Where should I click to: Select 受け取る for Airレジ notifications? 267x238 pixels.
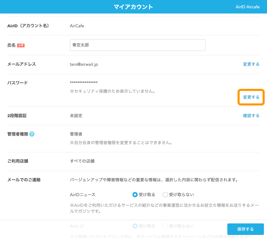[x=135, y=226]
